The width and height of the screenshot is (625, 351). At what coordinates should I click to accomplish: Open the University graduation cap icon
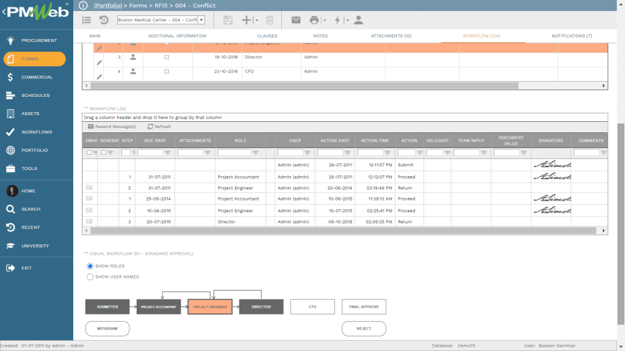click(x=10, y=246)
